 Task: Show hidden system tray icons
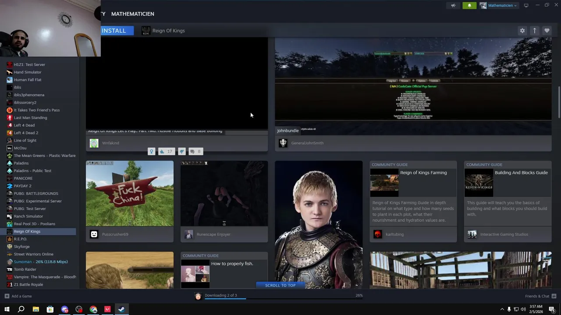[502, 309]
